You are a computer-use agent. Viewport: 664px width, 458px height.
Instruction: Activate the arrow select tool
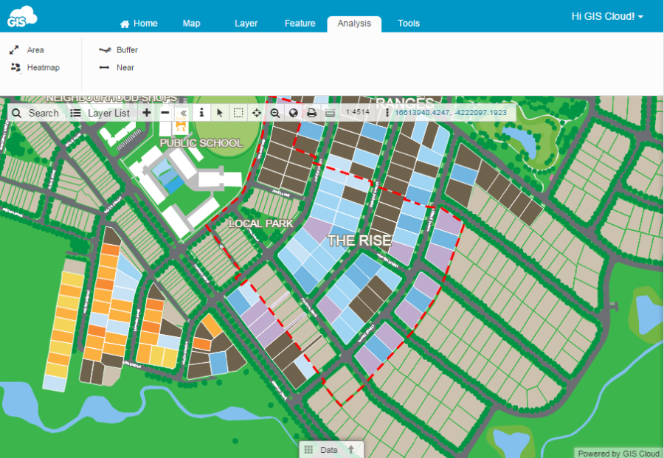[x=220, y=113]
